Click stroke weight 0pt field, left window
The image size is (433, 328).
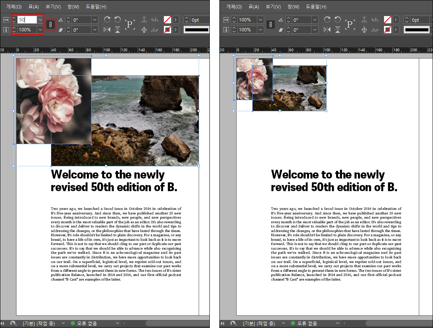pos(200,20)
